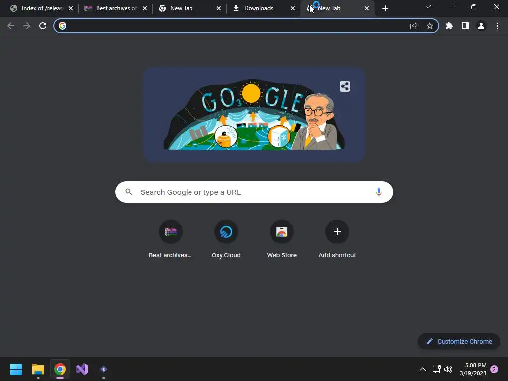
Task: Start voice search with the microphone
Action: click(379, 192)
